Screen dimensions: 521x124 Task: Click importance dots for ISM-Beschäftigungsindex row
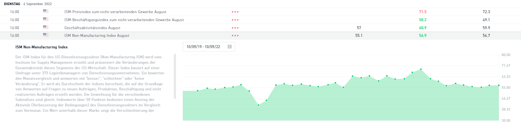(x=235, y=20)
